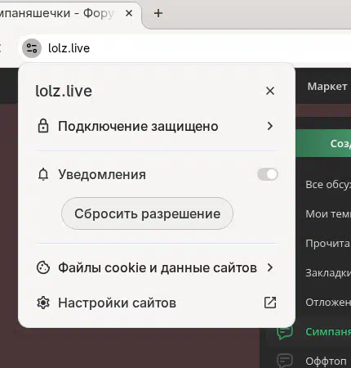Click the green chat icon beside Симпаняшечки
Screen dimensions: 351x368
coord(285,332)
